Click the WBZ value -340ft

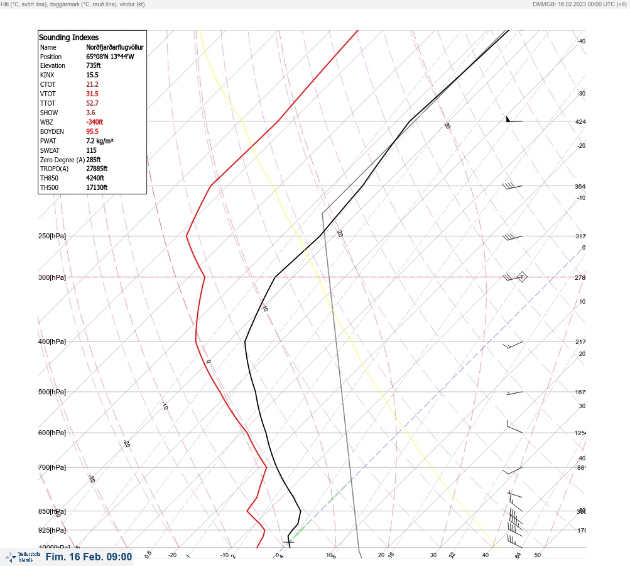tap(94, 122)
